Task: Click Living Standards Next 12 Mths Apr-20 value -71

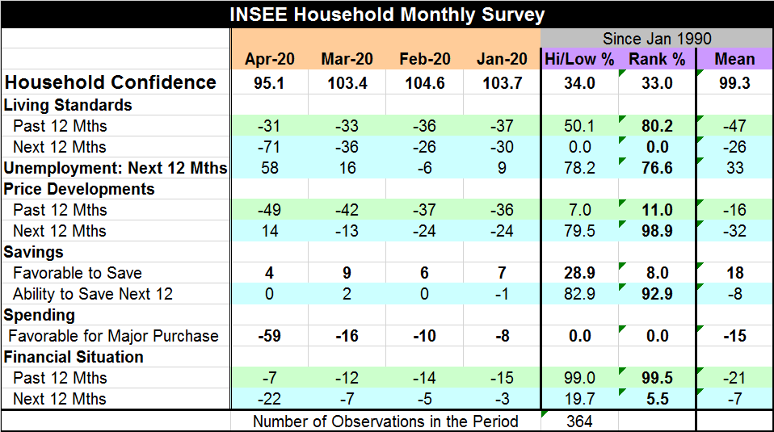Action: click(x=269, y=147)
